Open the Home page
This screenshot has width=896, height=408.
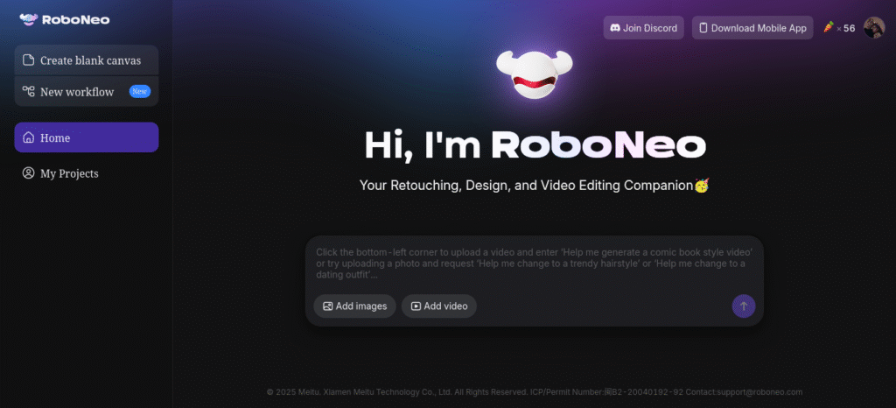(x=87, y=137)
